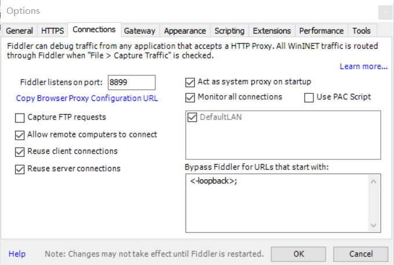Image resolution: width=394 pixels, height=265 pixels.
Task: Confirm changes with the OK button
Action: (298, 254)
